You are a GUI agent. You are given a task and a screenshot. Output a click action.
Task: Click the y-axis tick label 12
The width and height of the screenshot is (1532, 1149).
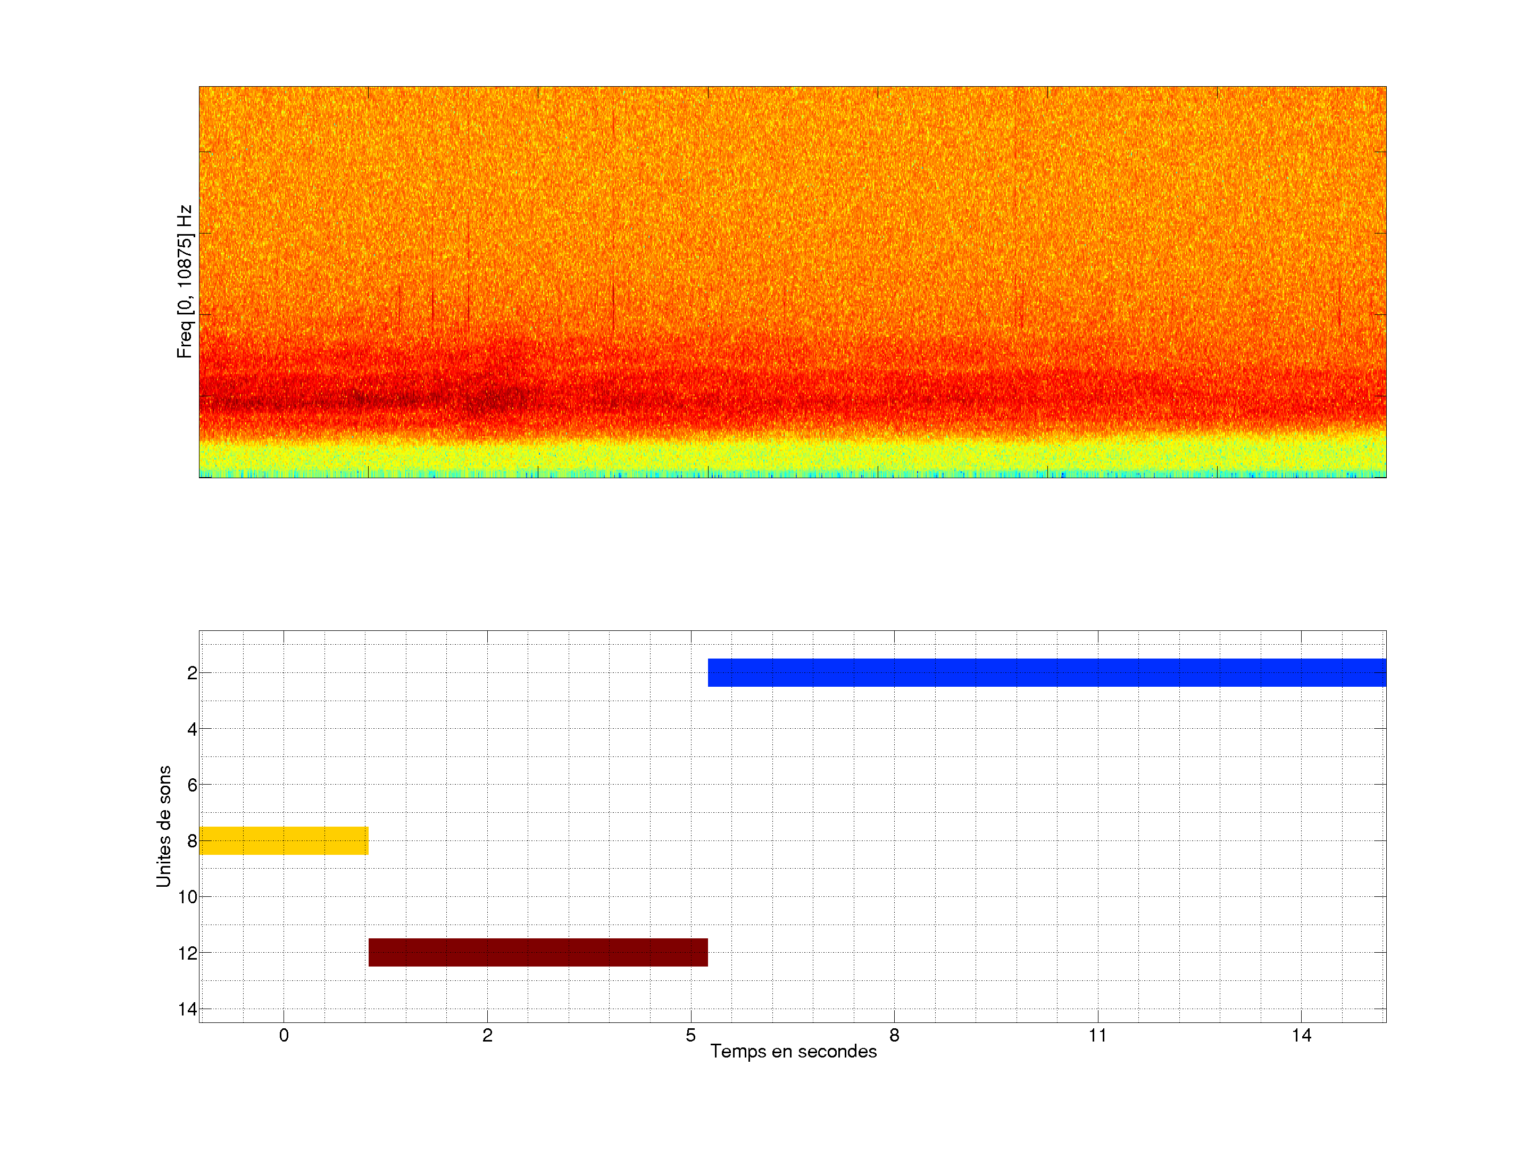point(188,954)
